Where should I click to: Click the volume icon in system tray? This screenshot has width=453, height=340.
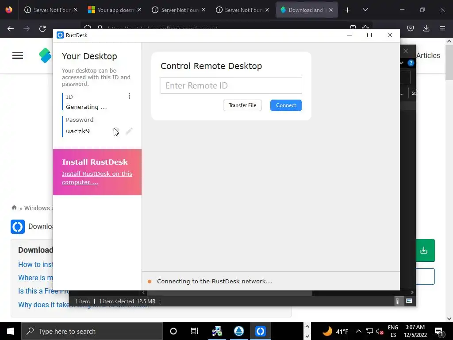coord(380,331)
